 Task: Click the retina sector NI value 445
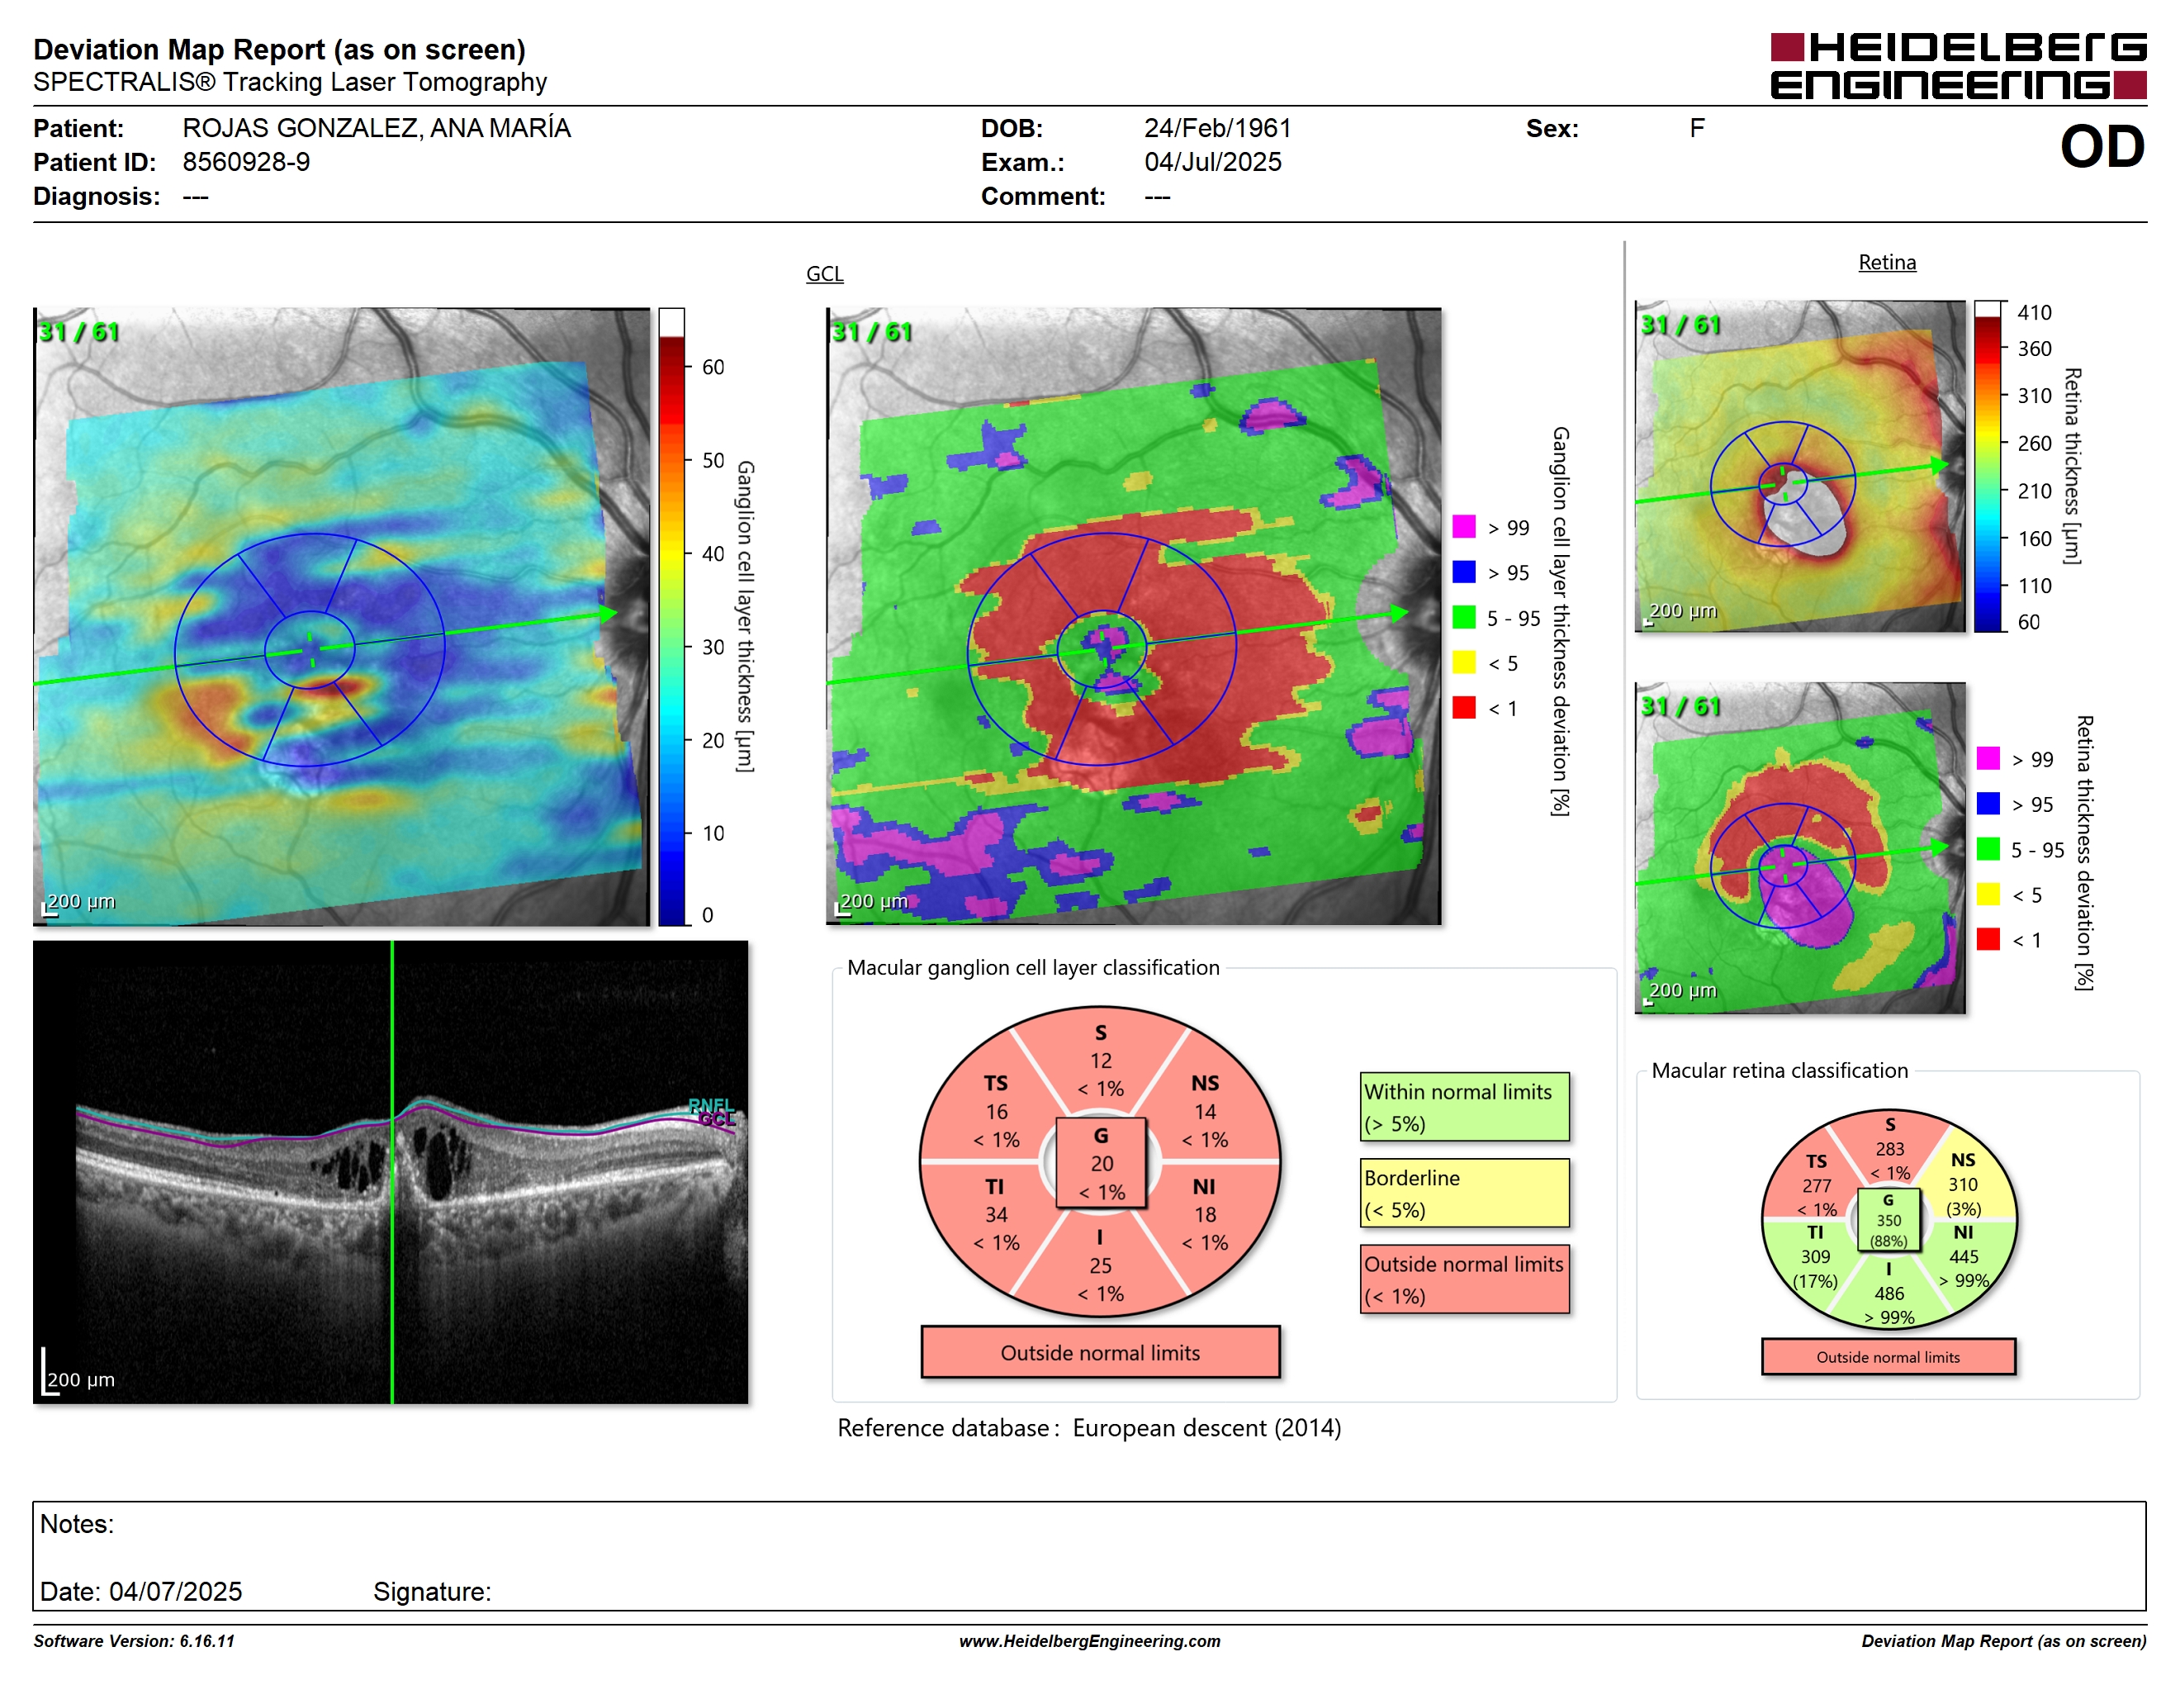coord(1964,1257)
